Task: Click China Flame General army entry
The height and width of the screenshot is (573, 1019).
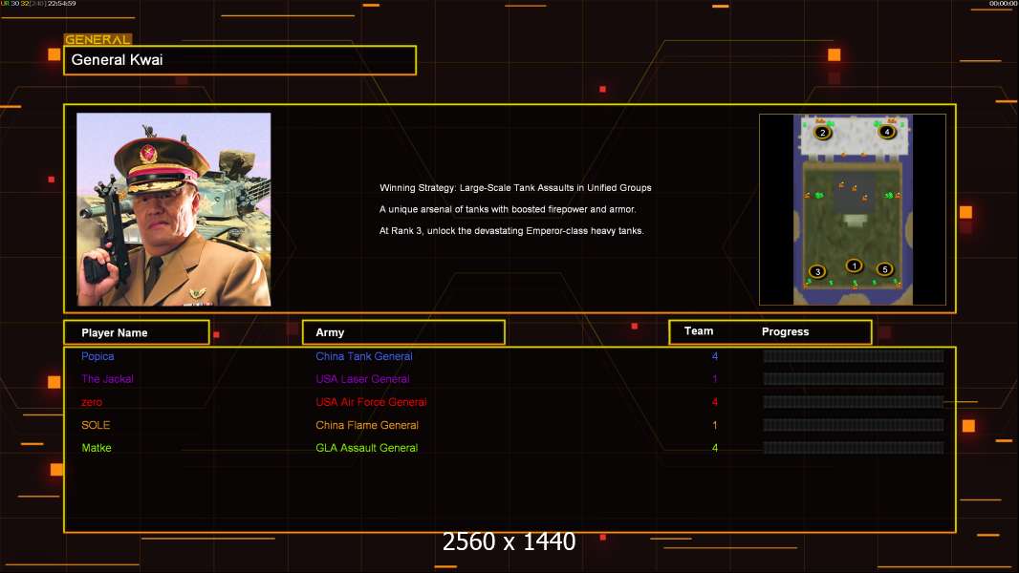Action: tap(367, 425)
